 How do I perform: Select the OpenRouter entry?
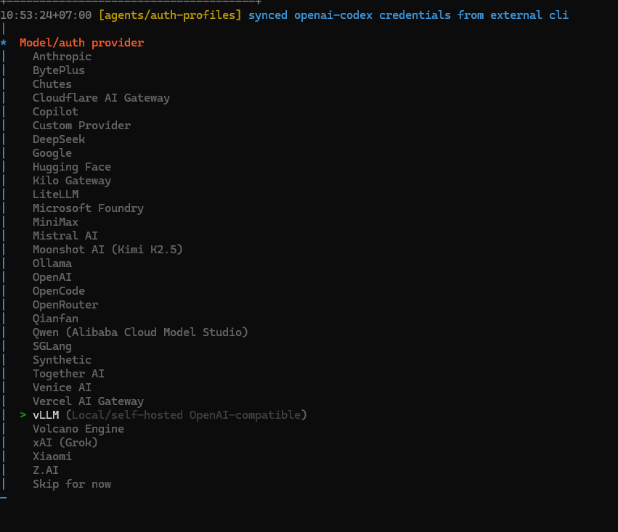click(65, 305)
